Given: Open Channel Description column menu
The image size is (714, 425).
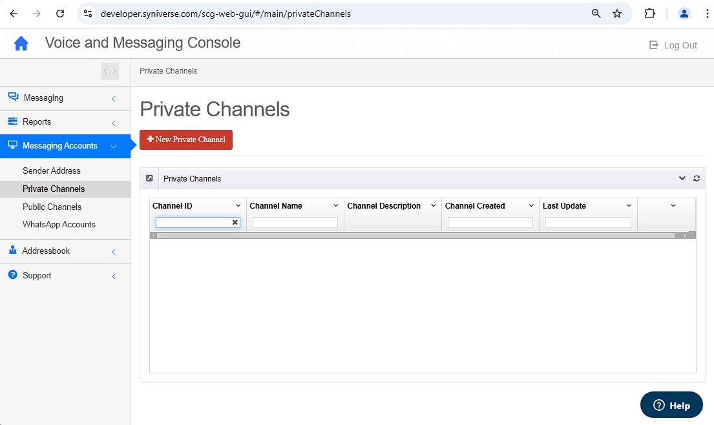Looking at the screenshot, I should click(x=434, y=205).
